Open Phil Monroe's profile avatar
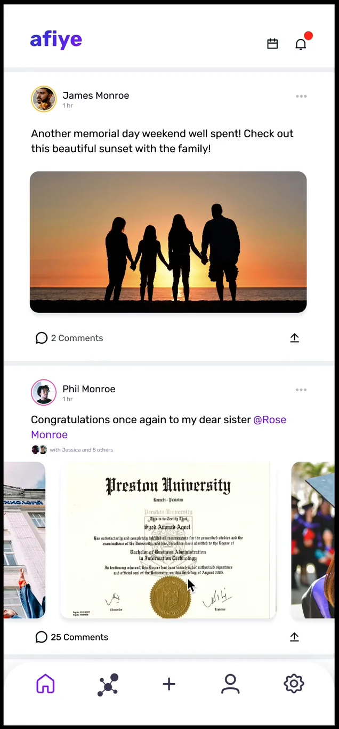The height and width of the screenshot is (729, 339). 44,392
